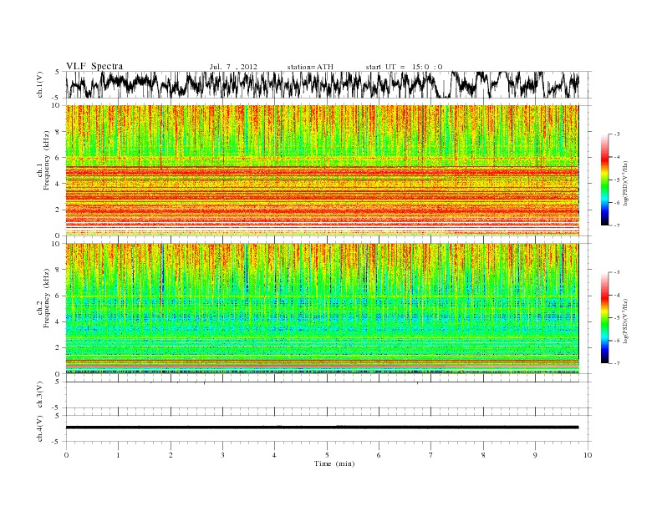The image size is (662, 511).
Task: Click the 'ch.3(V)' axis label
Action: (x=40, y=395)
